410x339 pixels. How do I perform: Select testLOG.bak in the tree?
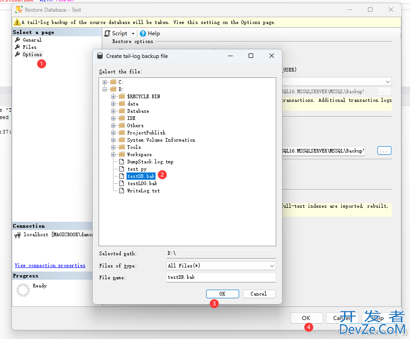pos(142,183)
